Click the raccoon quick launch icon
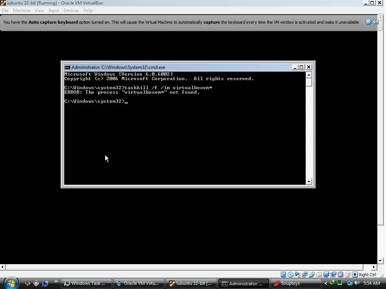 tap(28, 283)
